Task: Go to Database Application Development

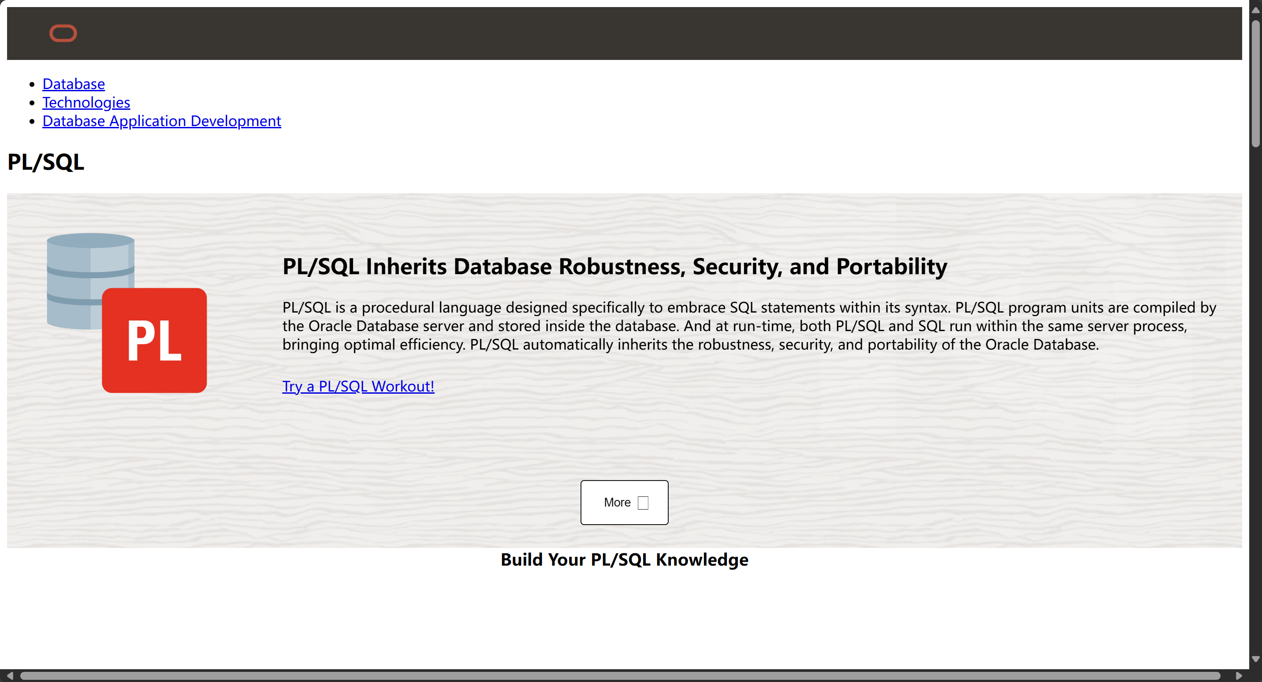Action: (x=162, y=121)
